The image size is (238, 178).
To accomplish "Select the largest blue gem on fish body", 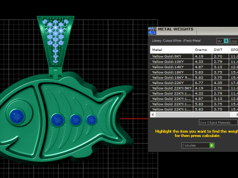I will [58, 120].
